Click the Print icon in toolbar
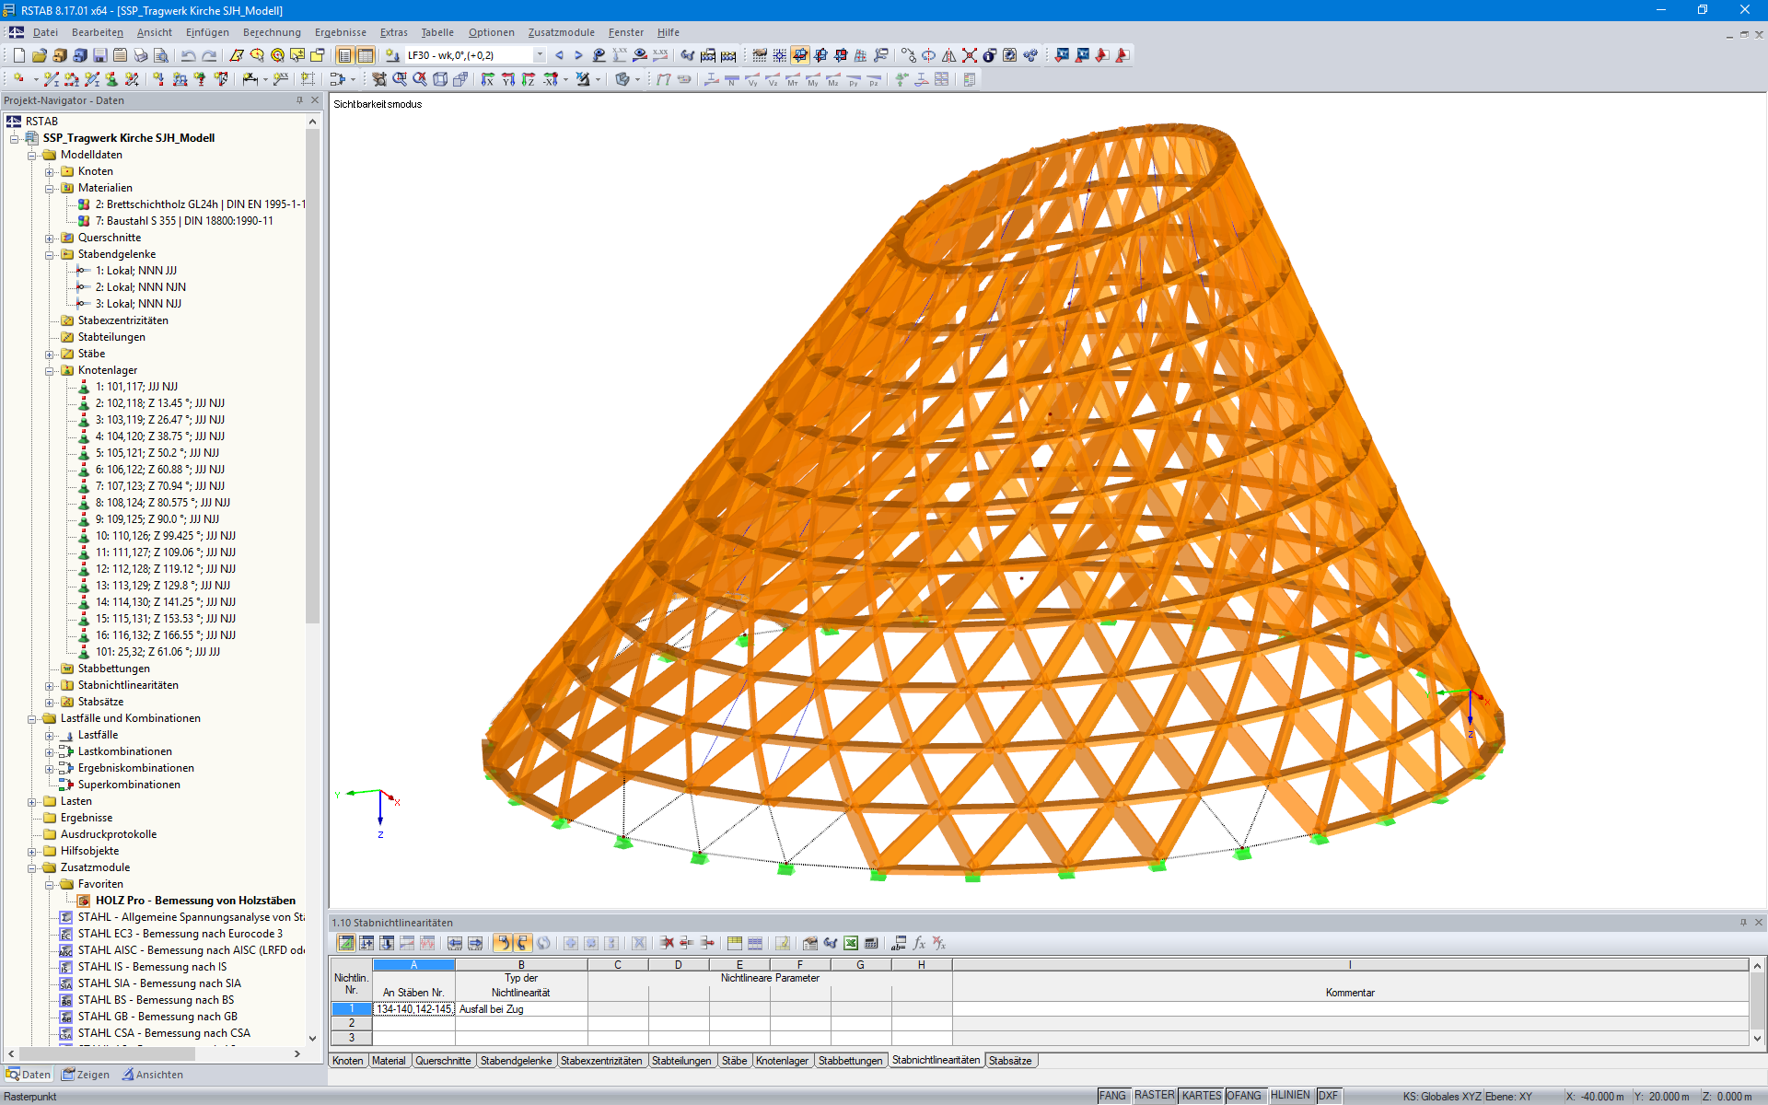 click(x=140, y=55)
